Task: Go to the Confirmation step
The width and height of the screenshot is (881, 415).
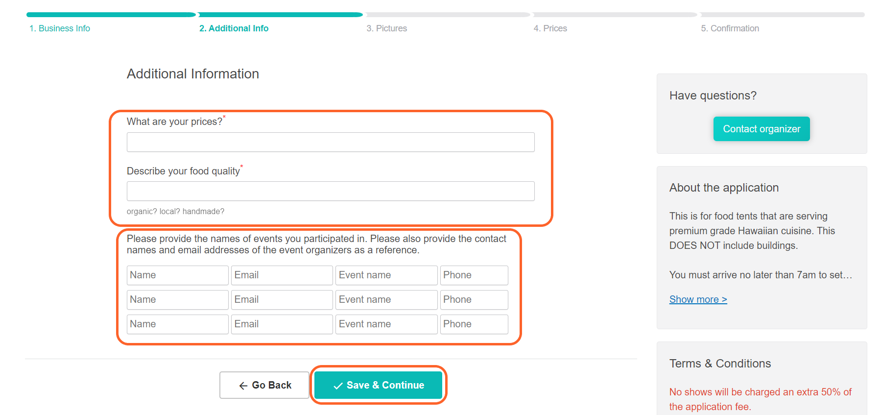Action: click(730, 28)
